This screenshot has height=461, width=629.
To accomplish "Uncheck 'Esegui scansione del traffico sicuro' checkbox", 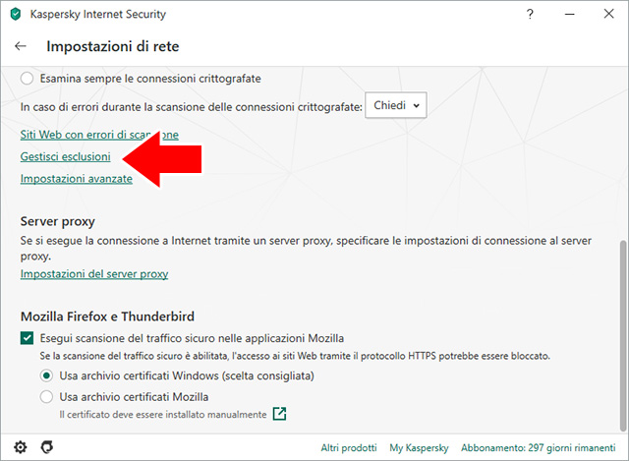I will 28,338.
